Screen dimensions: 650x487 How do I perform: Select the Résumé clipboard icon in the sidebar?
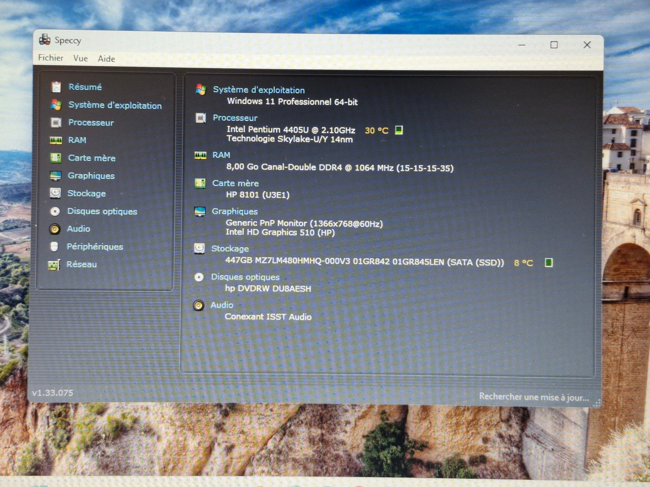point(56,86)
